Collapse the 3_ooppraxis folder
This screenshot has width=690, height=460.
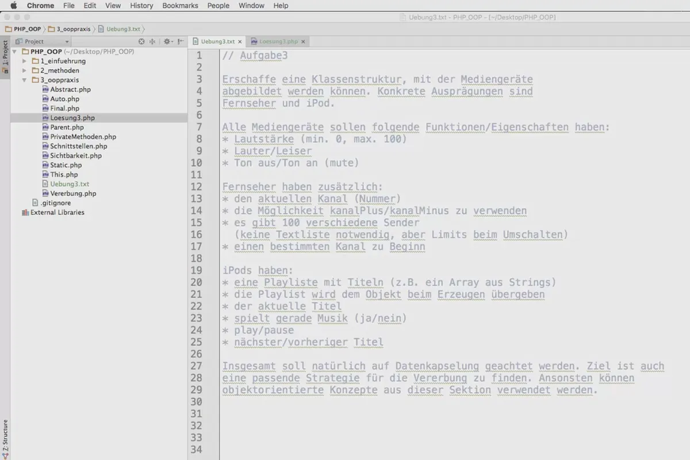24,80
